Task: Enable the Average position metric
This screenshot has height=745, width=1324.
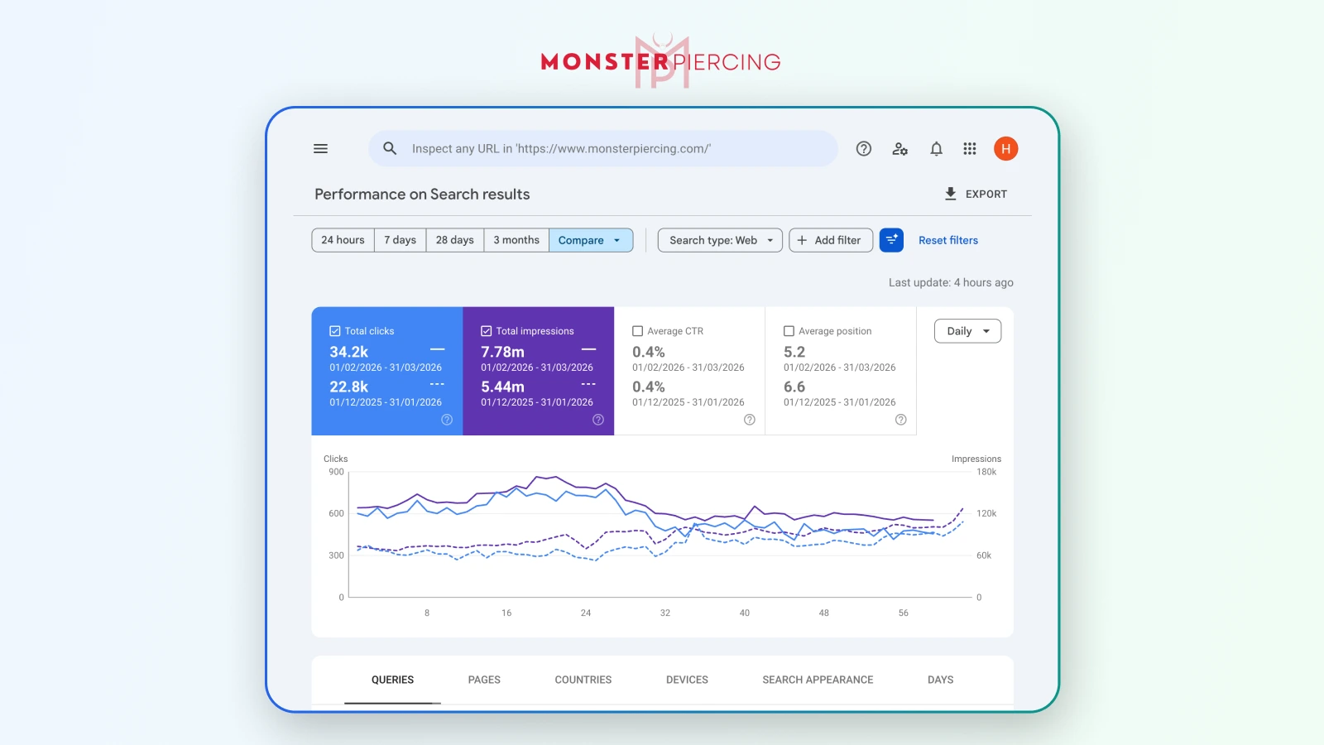Action: click(789, 330)
